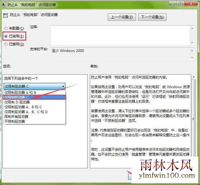
Task: Collapse the 仅限制驱动器 C combo box arrow
Action: 63,86
